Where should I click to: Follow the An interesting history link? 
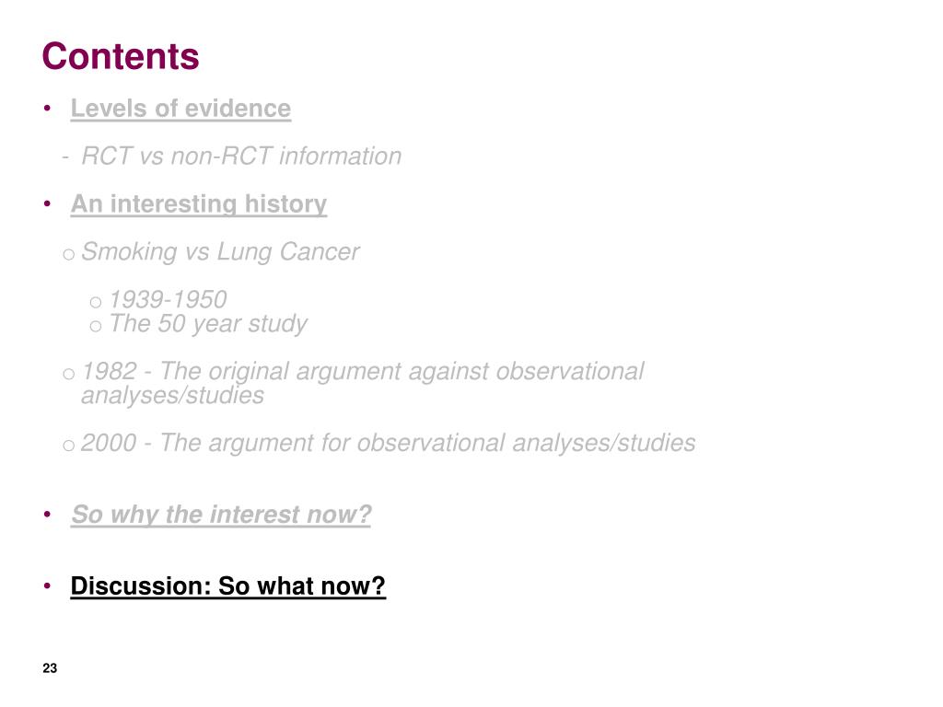point(199,204)
